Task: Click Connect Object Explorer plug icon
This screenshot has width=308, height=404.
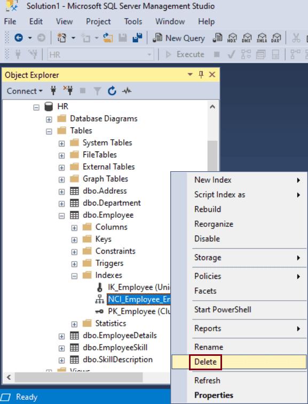Action: [x=53, y=90]
